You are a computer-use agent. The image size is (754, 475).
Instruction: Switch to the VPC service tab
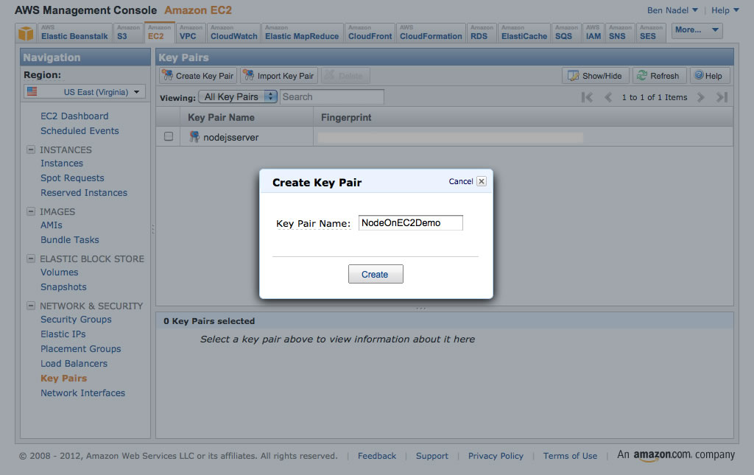pyautogui.click(x=191, y=32)
